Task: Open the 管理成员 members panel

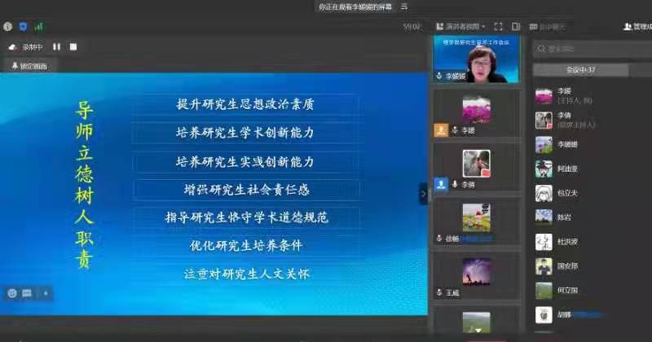Action: 637,27
